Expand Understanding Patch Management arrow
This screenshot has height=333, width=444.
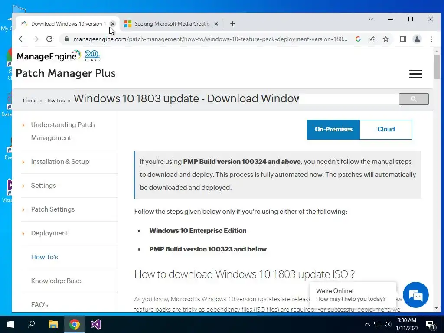pos(23,125)
